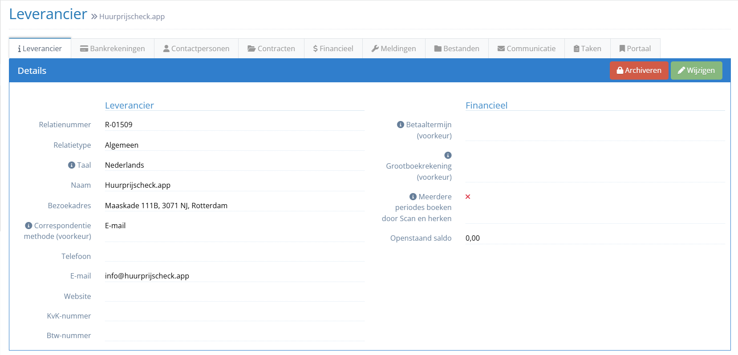Click the info icon next to Taal
The height and width of the screenshot is (355, 738).
point(71,165)
